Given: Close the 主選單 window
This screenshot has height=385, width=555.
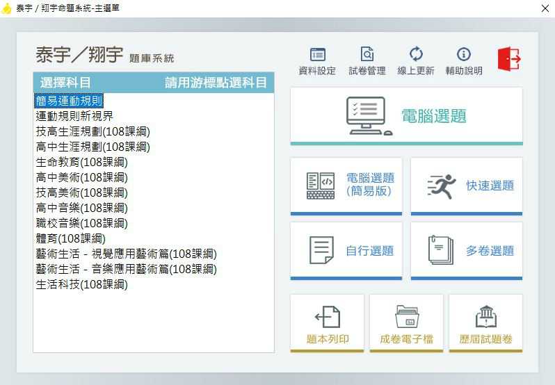Looking at the screenshot, I should pyautogui.click(x=545, y=8).
